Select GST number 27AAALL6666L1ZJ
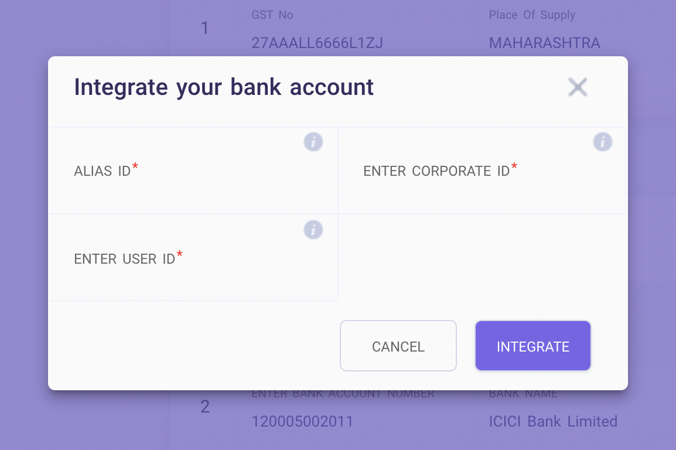This screenshot has width=676, height=450. [x=317, y=43]
